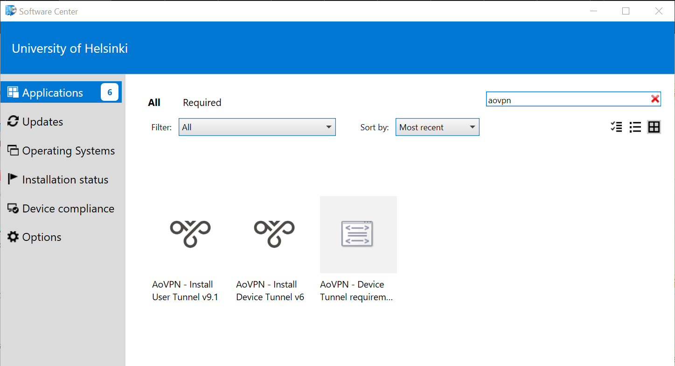Screen dimensions: 675x366
Task: Clear the search with the red X
Action: (655, 99)
